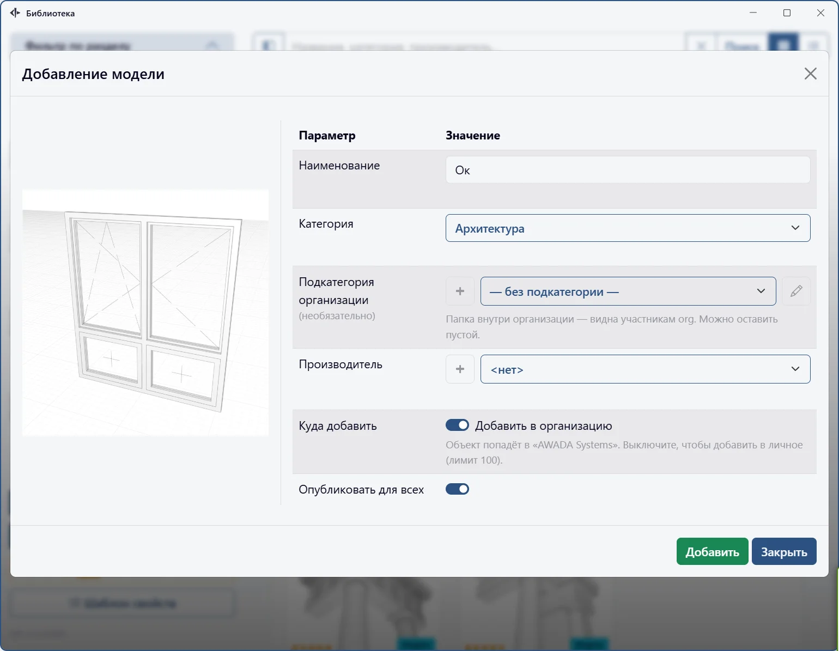Click the Производитель dropdown chevron arrow
Screen dimensions: 839x651
[x=795, y=369]
